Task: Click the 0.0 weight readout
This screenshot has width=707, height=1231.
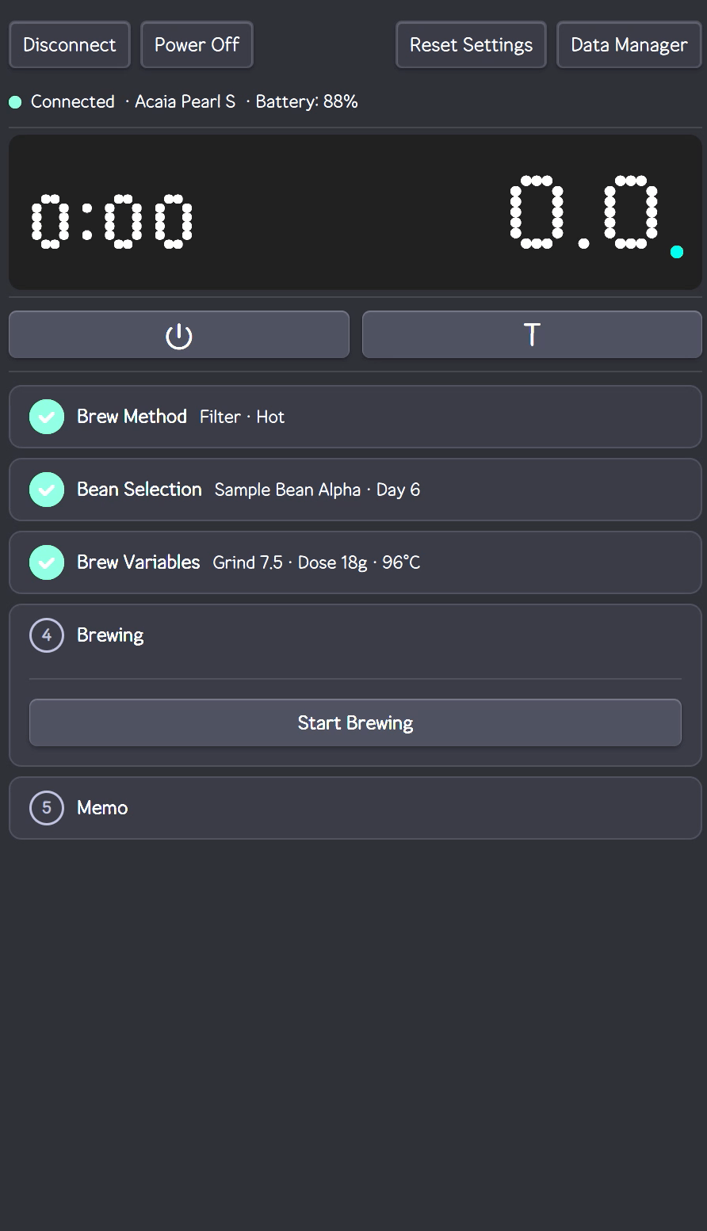Action: point(585,212)
